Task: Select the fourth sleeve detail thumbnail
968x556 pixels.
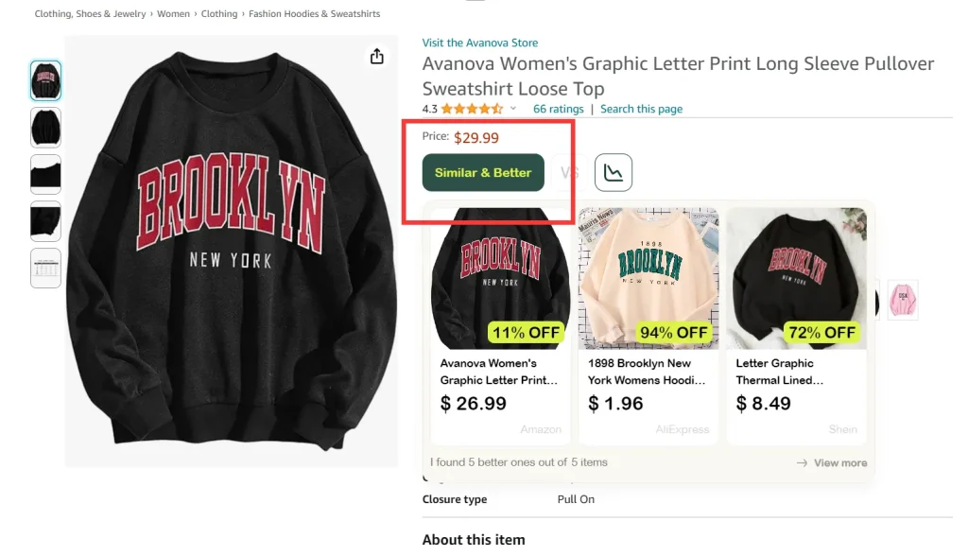Action: pyautogui.click(x=45, y=220)
